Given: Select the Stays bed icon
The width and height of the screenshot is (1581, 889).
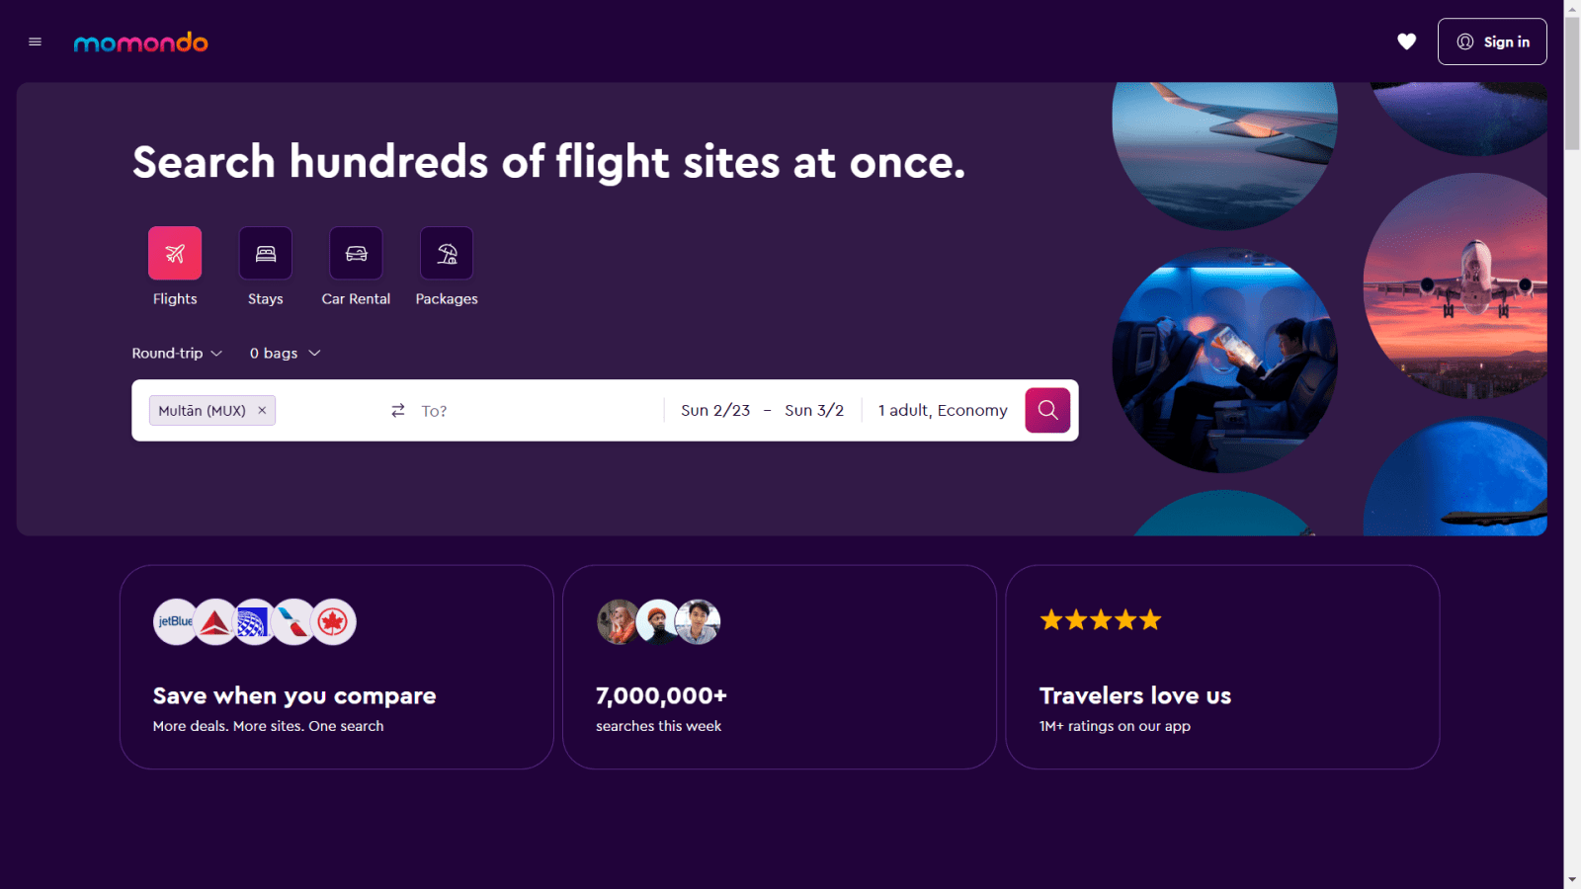Looking at the screenshot, I should [x=265, y=254].
